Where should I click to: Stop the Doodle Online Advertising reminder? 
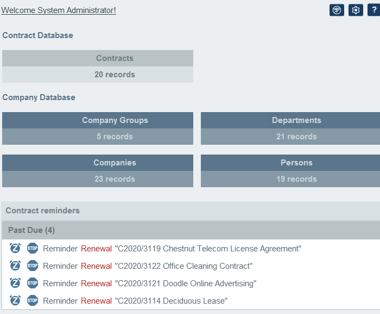pos(33,284)
